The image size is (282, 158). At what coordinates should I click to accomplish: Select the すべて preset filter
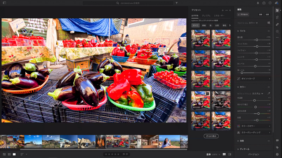pyautogui.click(x=196, y=25)
